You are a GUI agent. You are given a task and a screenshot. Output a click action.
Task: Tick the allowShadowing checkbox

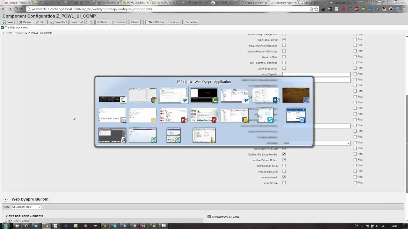pyautogui.click(x=284, y=68)
